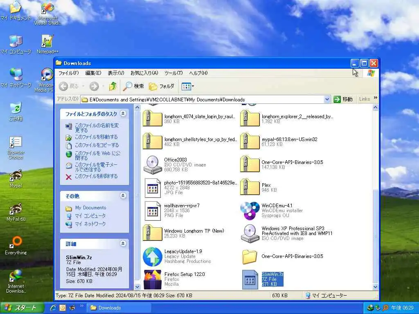
Task: Open the Mypal desktop shortcut
Action: [x=16, y=179]
